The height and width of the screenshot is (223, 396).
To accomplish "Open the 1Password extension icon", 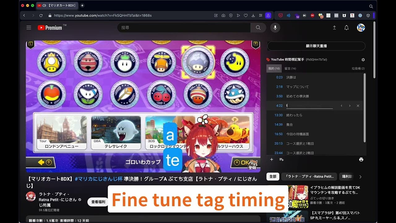I will tap(360, 15).
